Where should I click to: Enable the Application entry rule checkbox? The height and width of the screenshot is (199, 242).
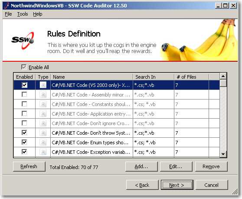[24, 113]
